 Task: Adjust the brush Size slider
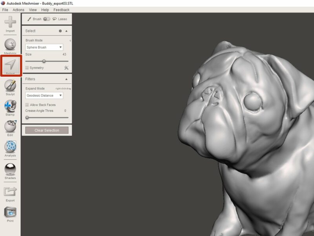coord(43,60)
